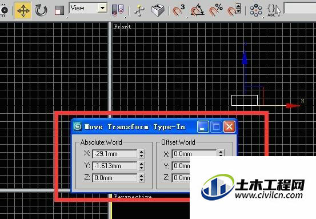Image resolution: width=316 pixels, height=219 pixels.
Task: Click the red X axis gizmo arrow
Action: 292,105
